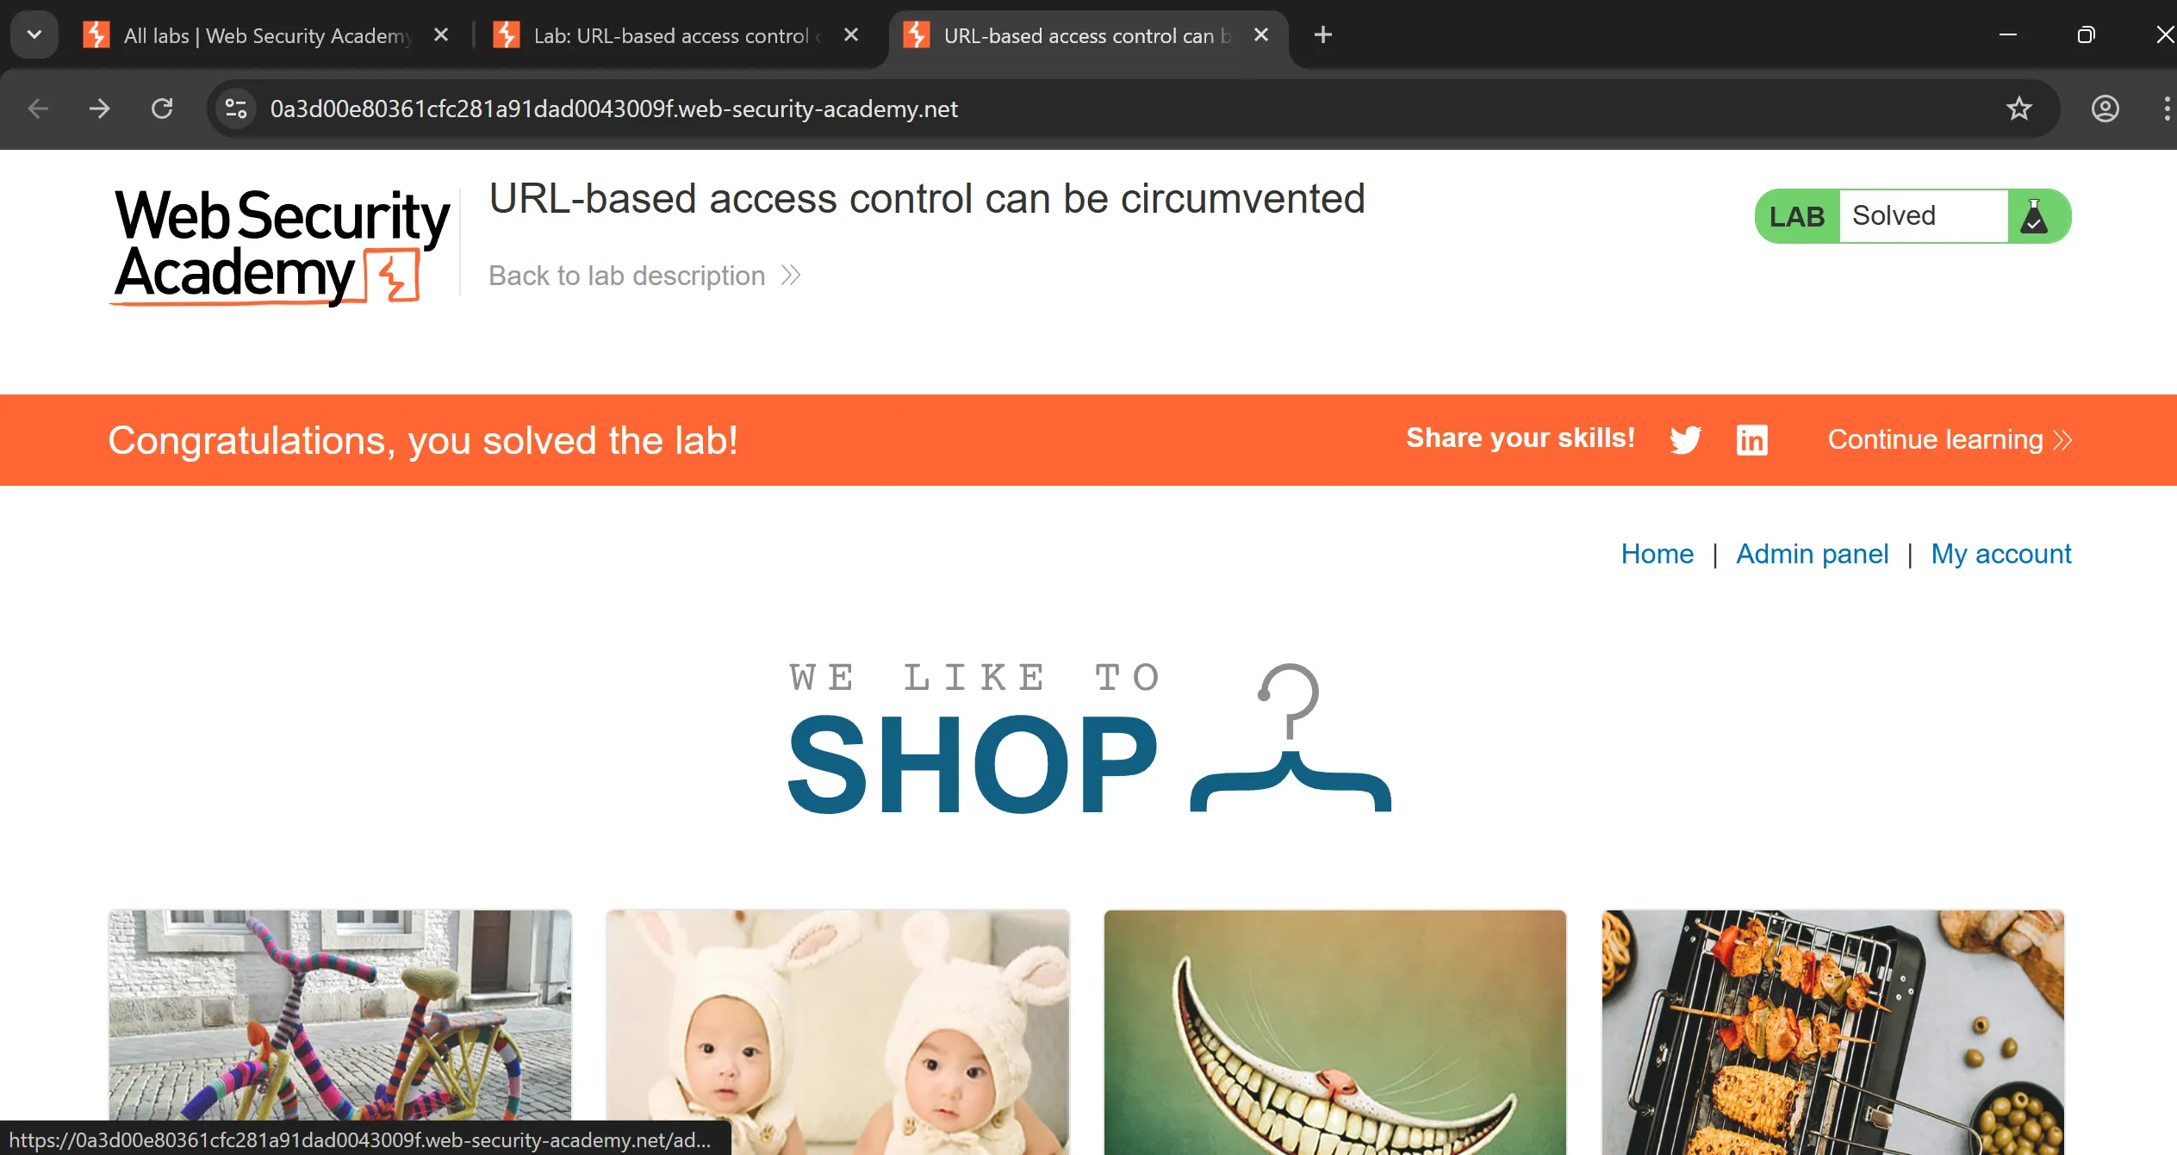View site information icon in address bar

pos(235,109)
